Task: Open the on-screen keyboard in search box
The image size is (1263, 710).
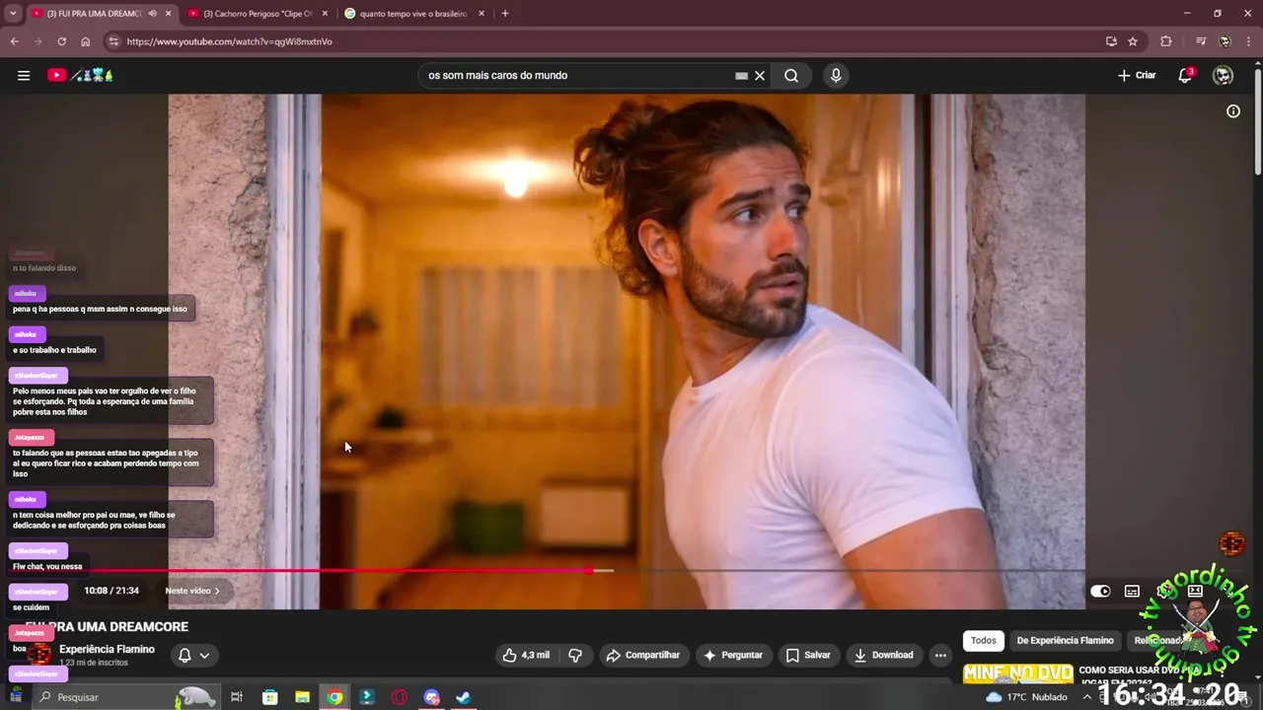Action: (x=741, y=75)
